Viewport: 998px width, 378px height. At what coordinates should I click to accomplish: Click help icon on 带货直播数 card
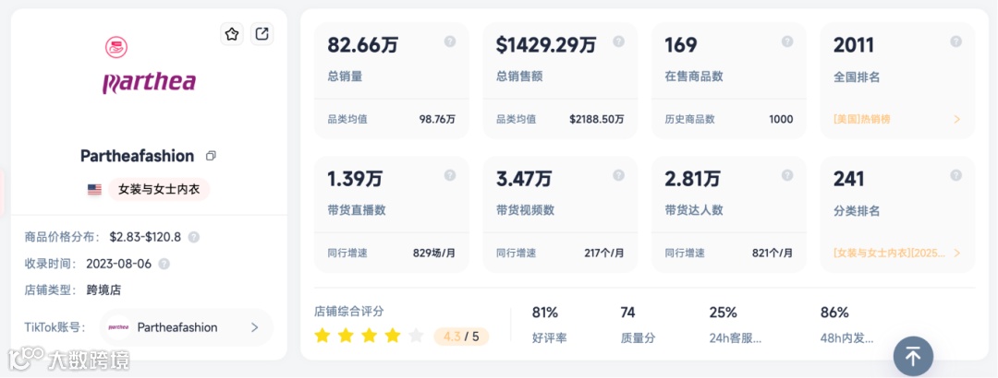[450, 175]
